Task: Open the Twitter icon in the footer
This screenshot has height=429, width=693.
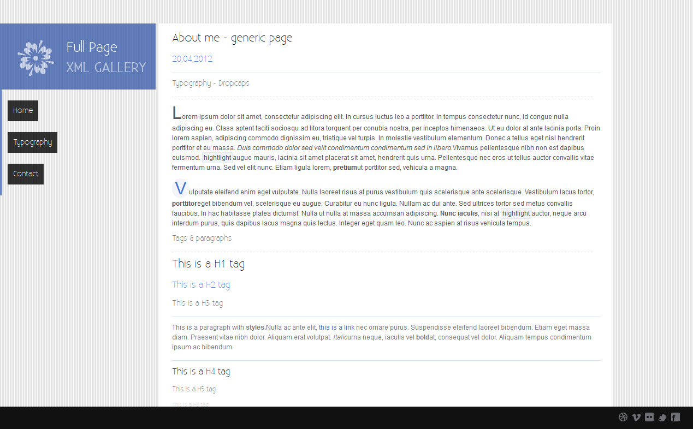Action: click(x=662, y=417)
